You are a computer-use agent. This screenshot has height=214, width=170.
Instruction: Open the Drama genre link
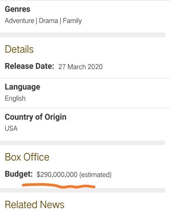click(x=48, y=21)
